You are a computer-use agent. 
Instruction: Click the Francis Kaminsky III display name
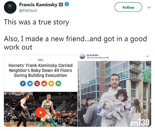(x=41, y=5)
